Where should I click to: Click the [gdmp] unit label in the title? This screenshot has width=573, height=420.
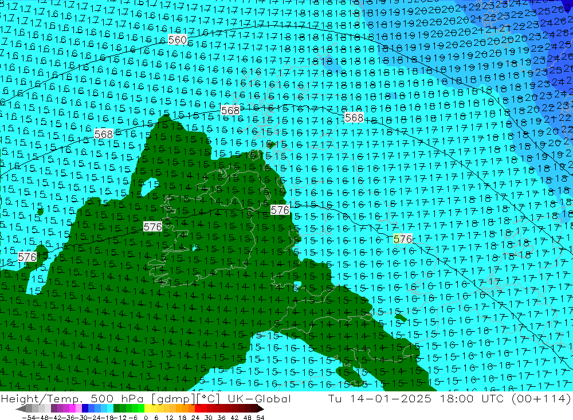[174, 399]
